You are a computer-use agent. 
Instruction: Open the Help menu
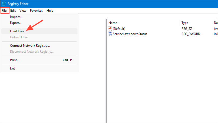(x=50, y=11)
